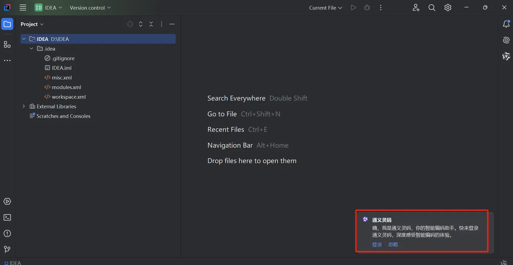Toggle the Project tool window icon
This screenshot has height=265, width=513.
(7, 24)
